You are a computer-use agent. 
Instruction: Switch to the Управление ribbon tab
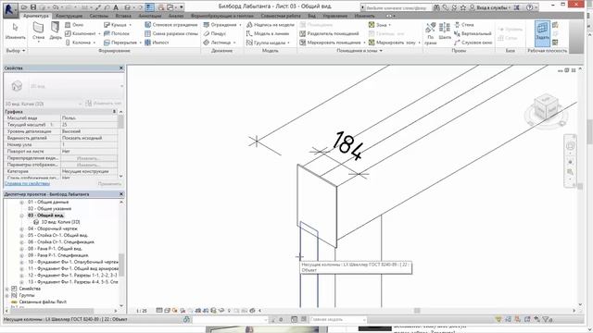point(335,16)
